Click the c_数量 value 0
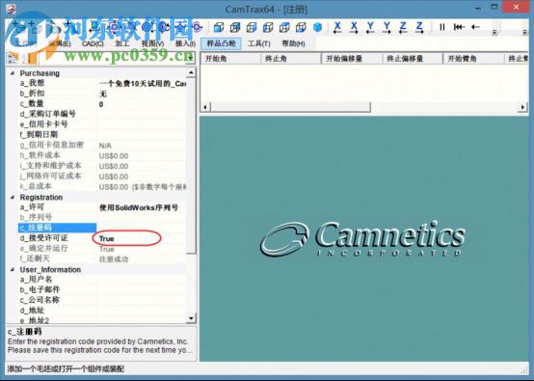 (101, 104)
